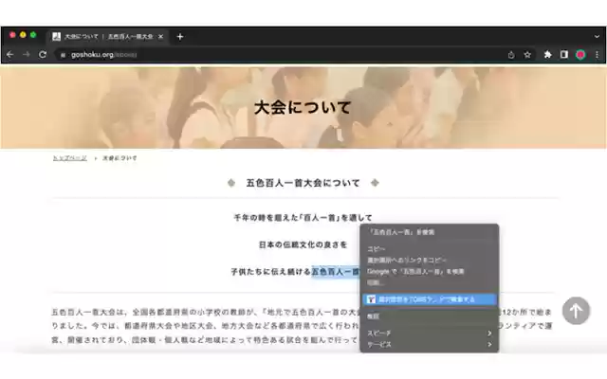Go back to the previous page
Screen dimensions: 607x379
[10, 55]
